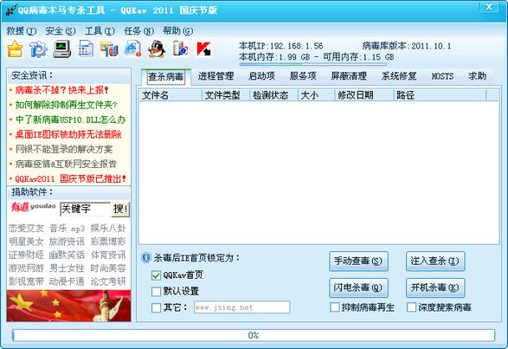Image resolution: width=508 pixels, height=349 pixels.
Task: Open the Internet Explorer repair icon
Action: (132, 49)
